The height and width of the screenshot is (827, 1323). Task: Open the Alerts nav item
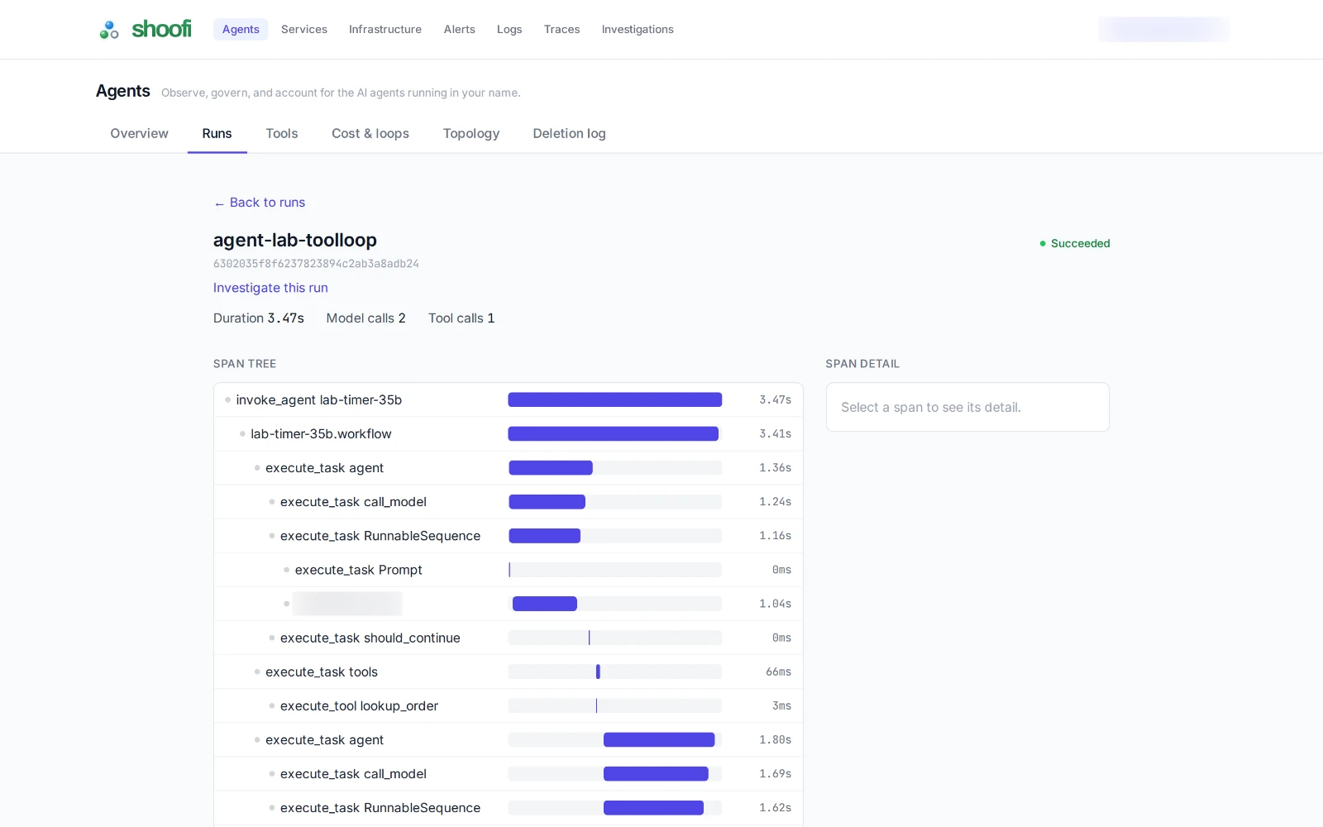point(460,29)
